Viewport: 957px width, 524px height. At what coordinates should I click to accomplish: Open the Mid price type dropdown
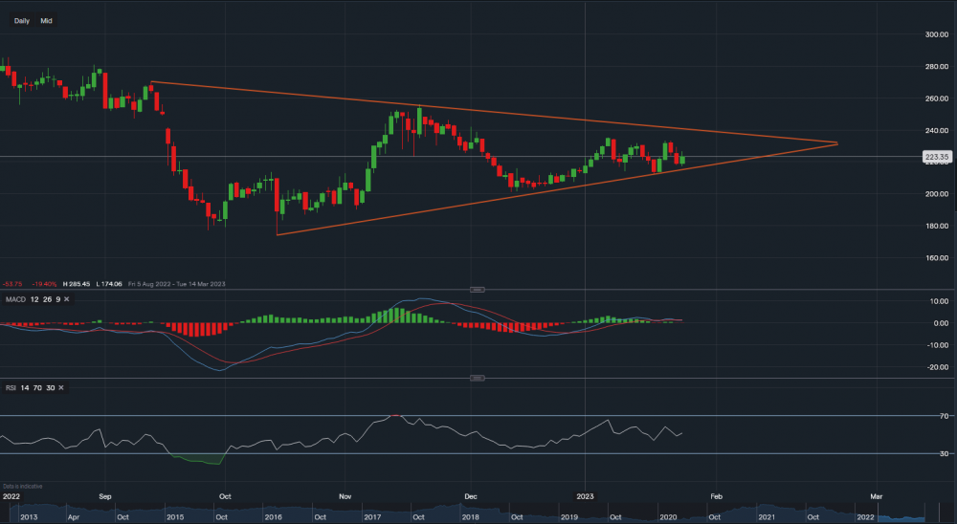point(46,20)
